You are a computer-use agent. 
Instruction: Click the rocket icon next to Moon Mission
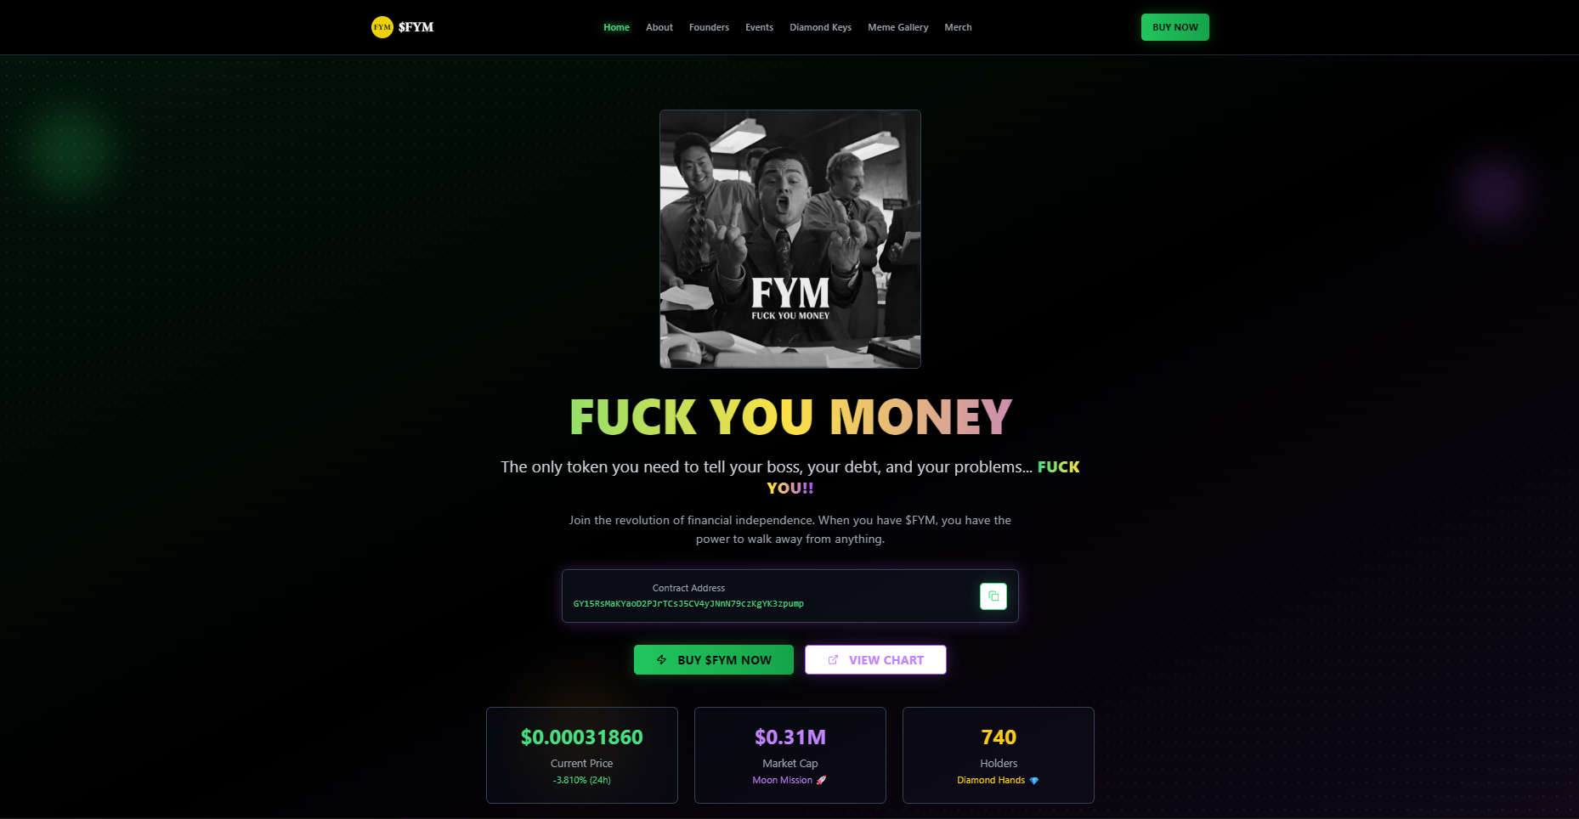pyautogui.click(x=821, y=780)
